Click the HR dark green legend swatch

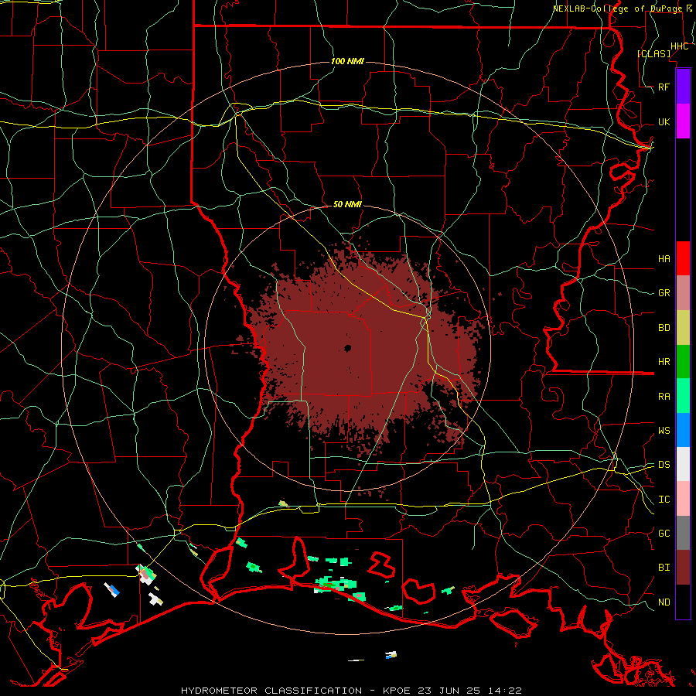coord(683,362)
